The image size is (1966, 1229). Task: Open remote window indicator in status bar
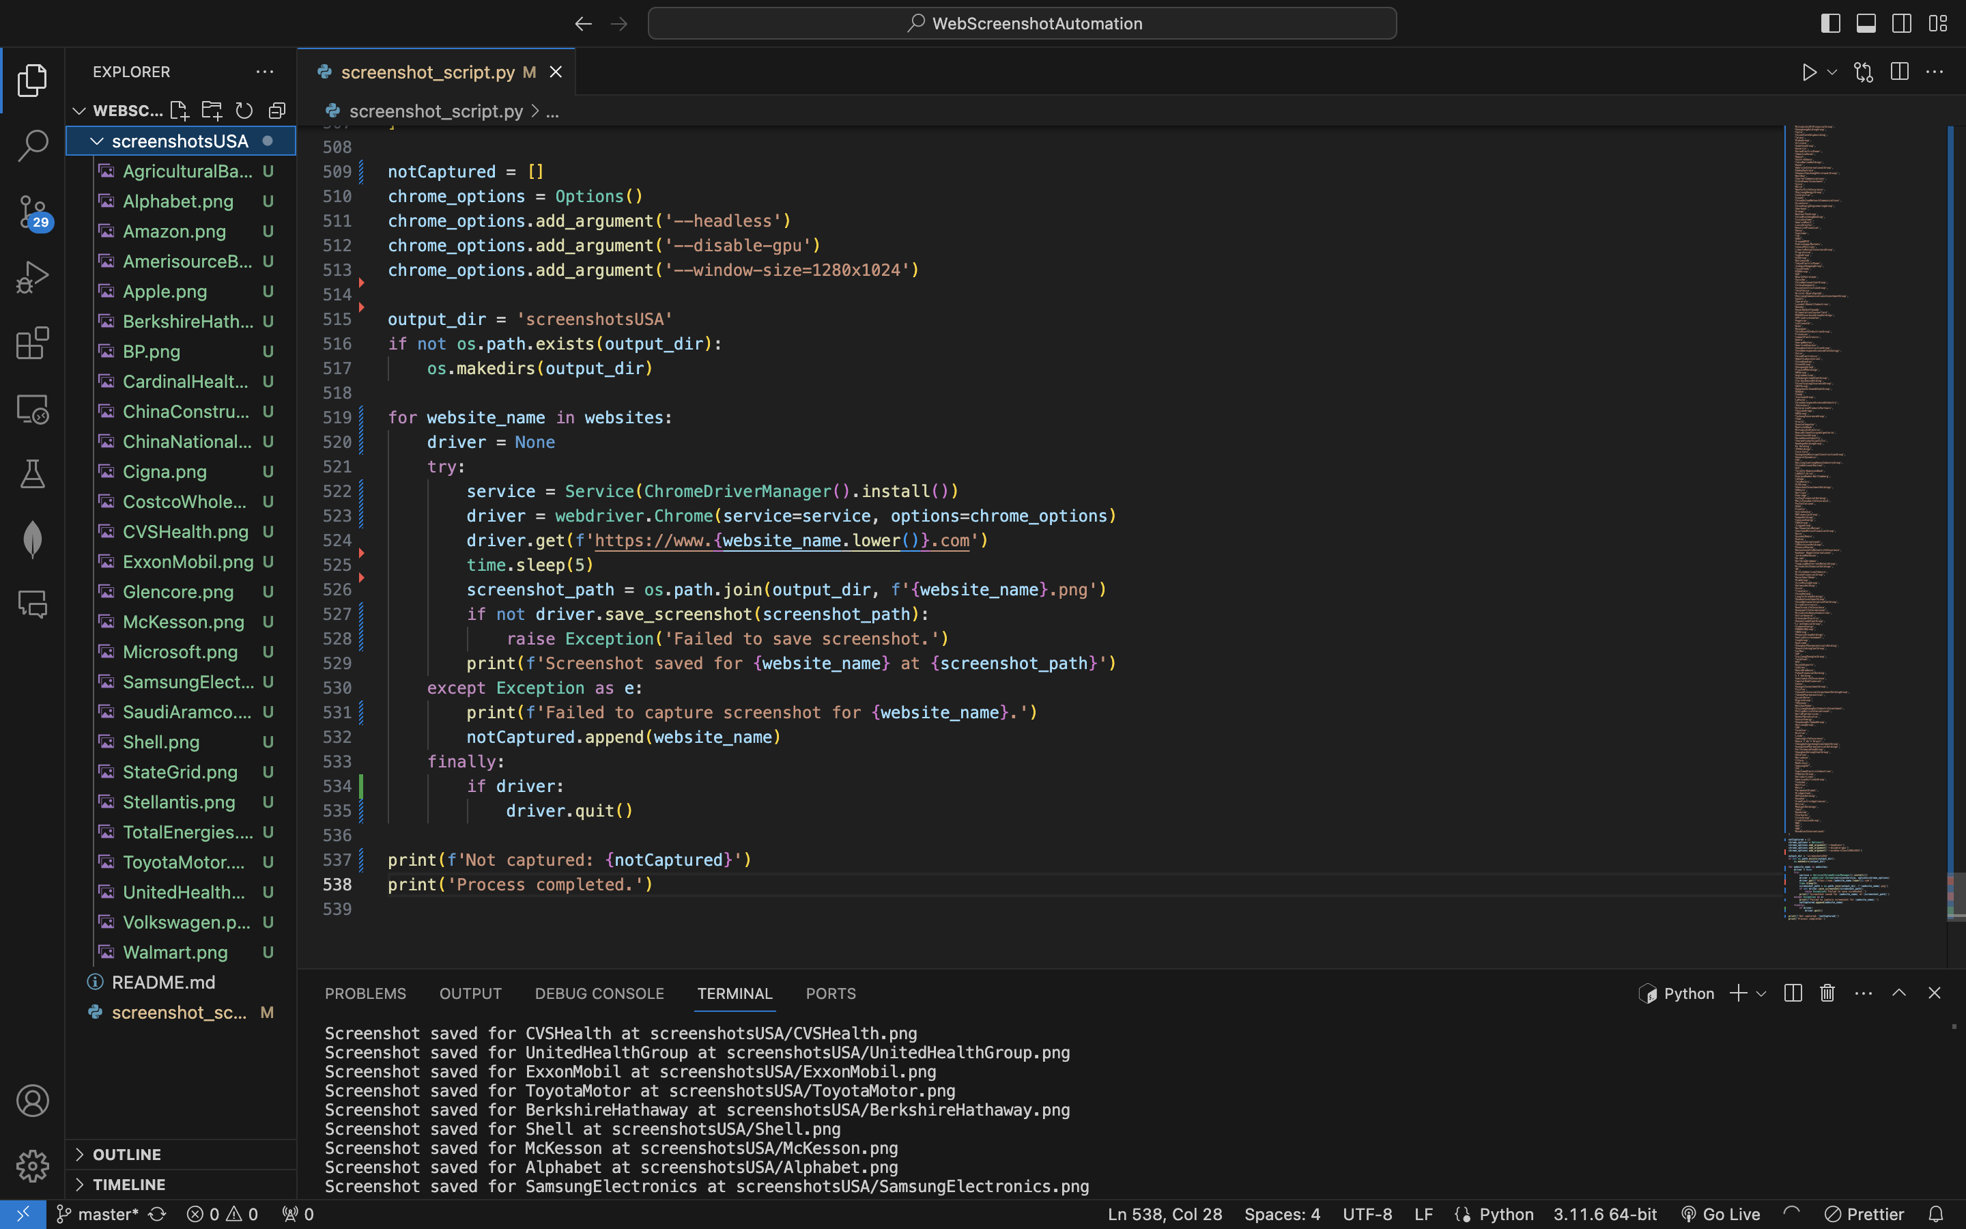point(23,1215)
